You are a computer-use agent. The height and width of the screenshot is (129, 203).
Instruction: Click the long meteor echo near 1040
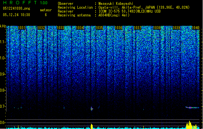[192, 107]
